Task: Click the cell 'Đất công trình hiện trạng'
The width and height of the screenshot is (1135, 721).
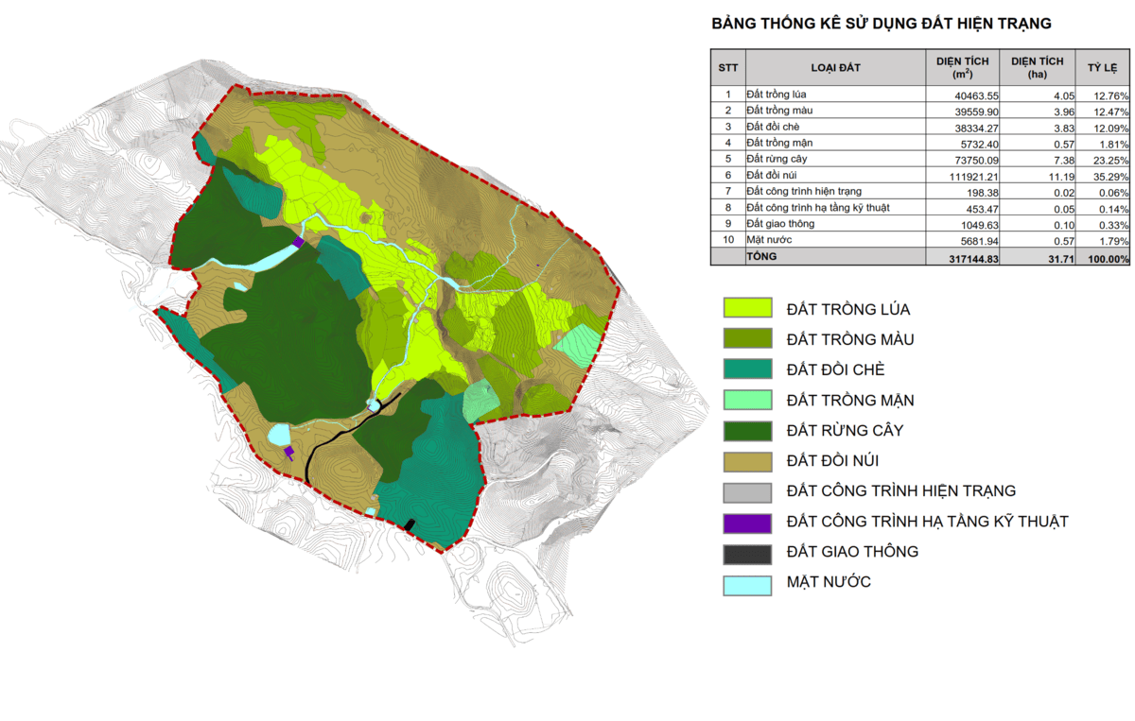Action: 804,191
